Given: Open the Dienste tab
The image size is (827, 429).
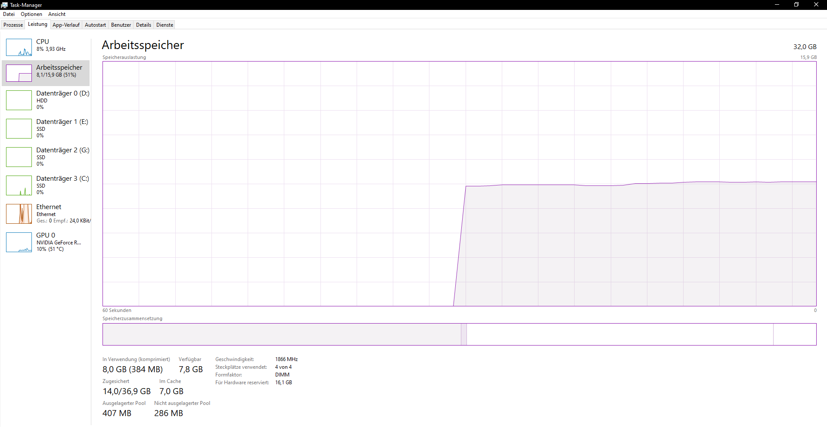Looking at the screenshot, I should point(164,25).
